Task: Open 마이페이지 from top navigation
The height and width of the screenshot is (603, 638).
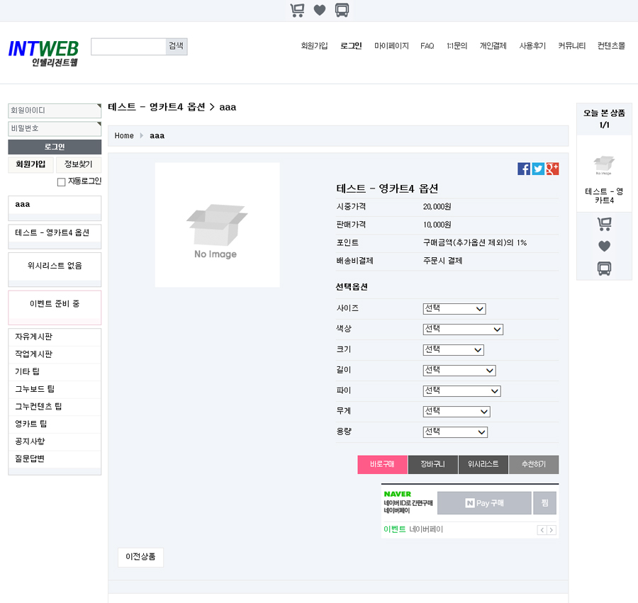Action: [x=391, y=46]
